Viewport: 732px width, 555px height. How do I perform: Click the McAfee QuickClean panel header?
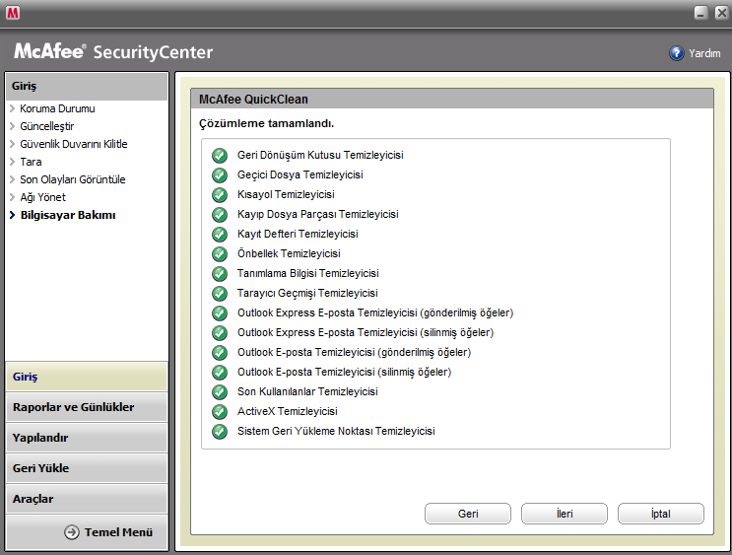coord(452,99)
